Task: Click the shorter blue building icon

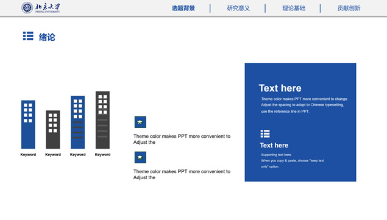Action: pyautogui.click(x=28, y=124)
